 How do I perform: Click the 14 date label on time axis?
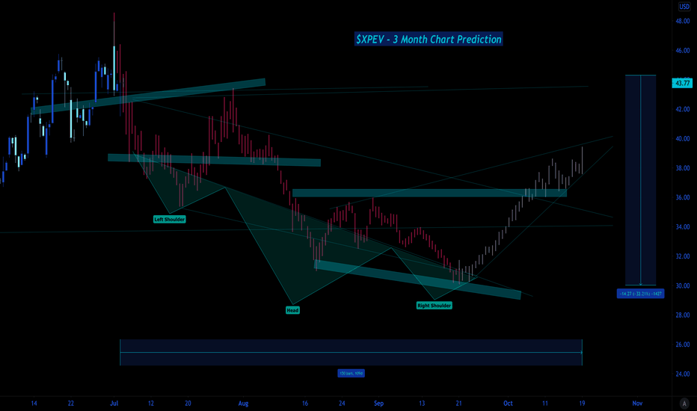click(34, 404)
